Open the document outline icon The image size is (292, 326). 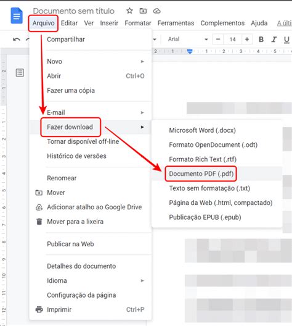tap(20, 73)
